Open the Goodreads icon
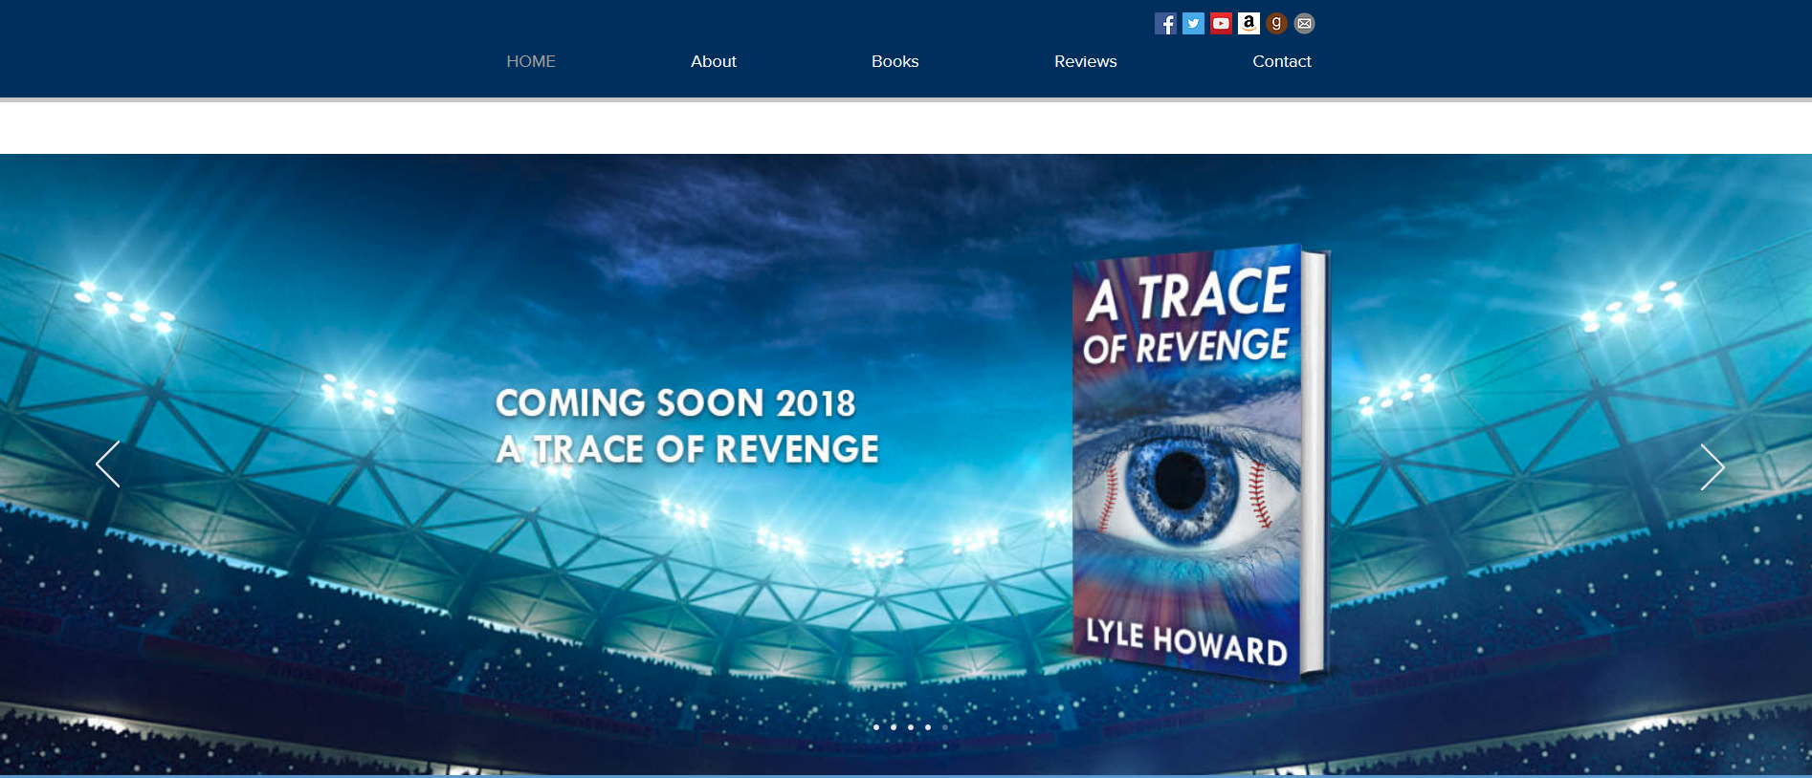 coord(1276,24)
